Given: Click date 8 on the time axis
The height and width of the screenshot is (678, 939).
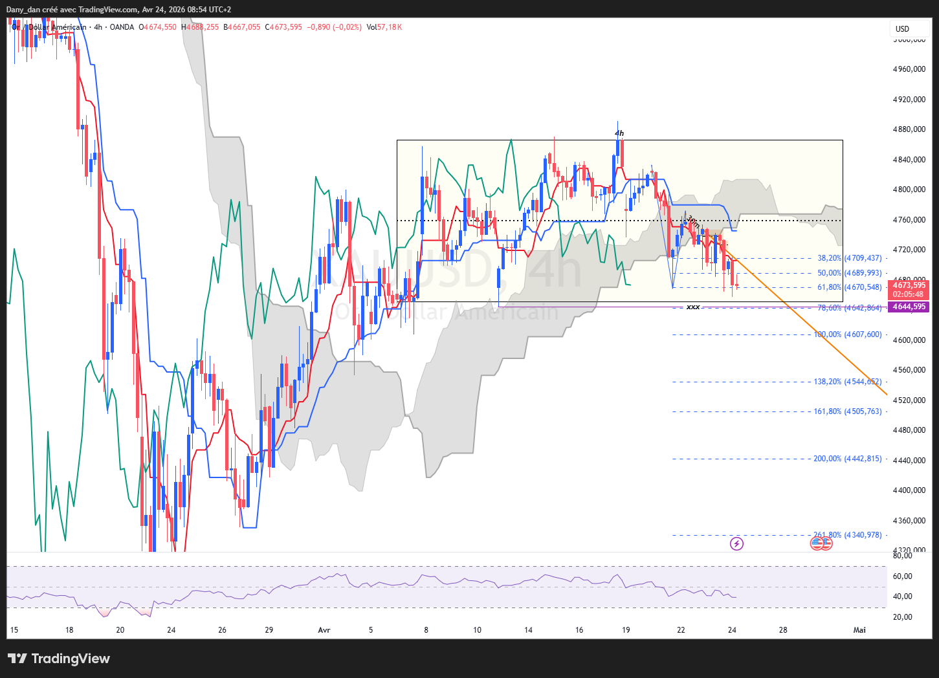Looking at the screenshot, I should point(426,630).
